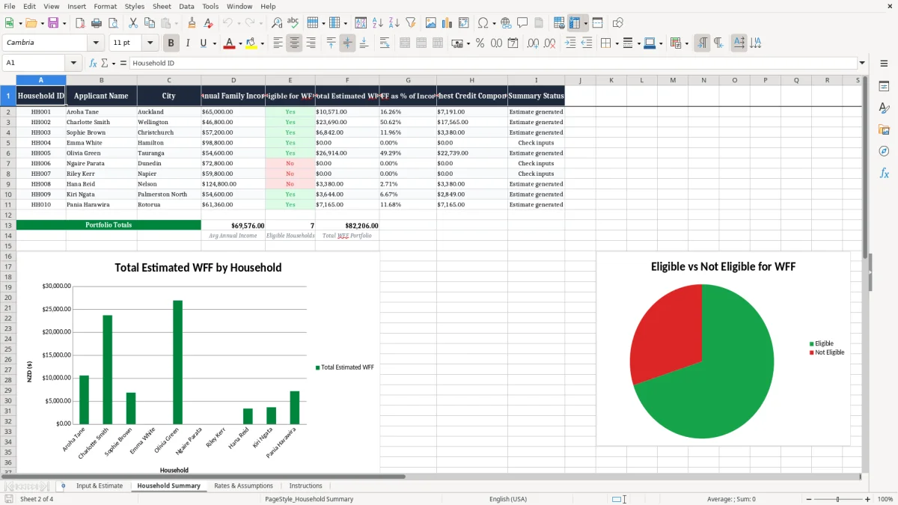Select column D header
This screenshot has width=898, height=505.
click(233, 80)
